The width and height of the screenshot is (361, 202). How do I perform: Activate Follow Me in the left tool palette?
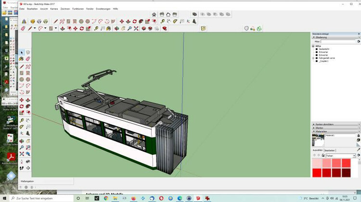(28, 107)
